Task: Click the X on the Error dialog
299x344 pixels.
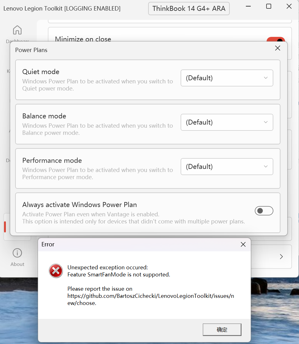Action: [243, 245]
